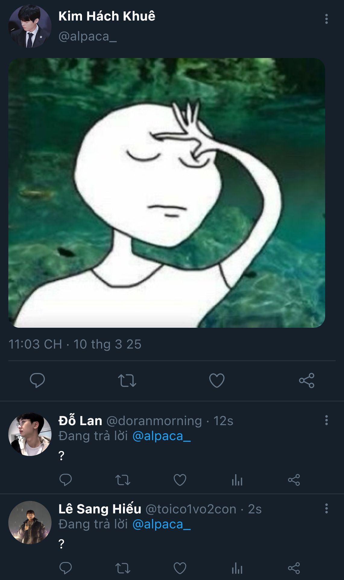Open more options on Đỗ Lan's reply
The height and width of the screenshot is (580, 344).
[x=326, y=420]
